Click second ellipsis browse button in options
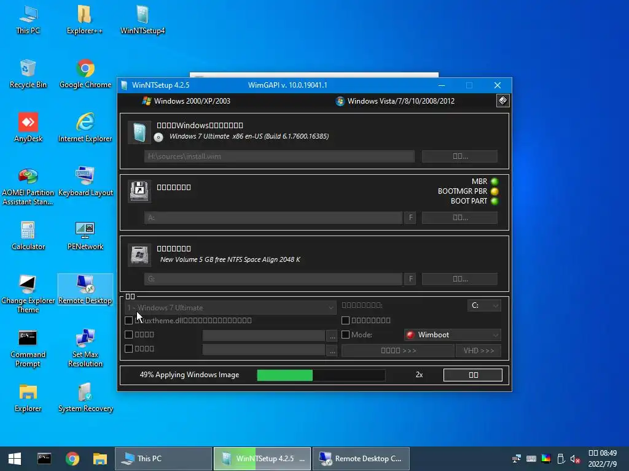The image size is (629, 471). point(332,350)
